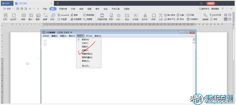Image resolution: width=236 pixels, height=105 pixels.
Task: Click the 批注 comment icon
Action: coord(127,15)
